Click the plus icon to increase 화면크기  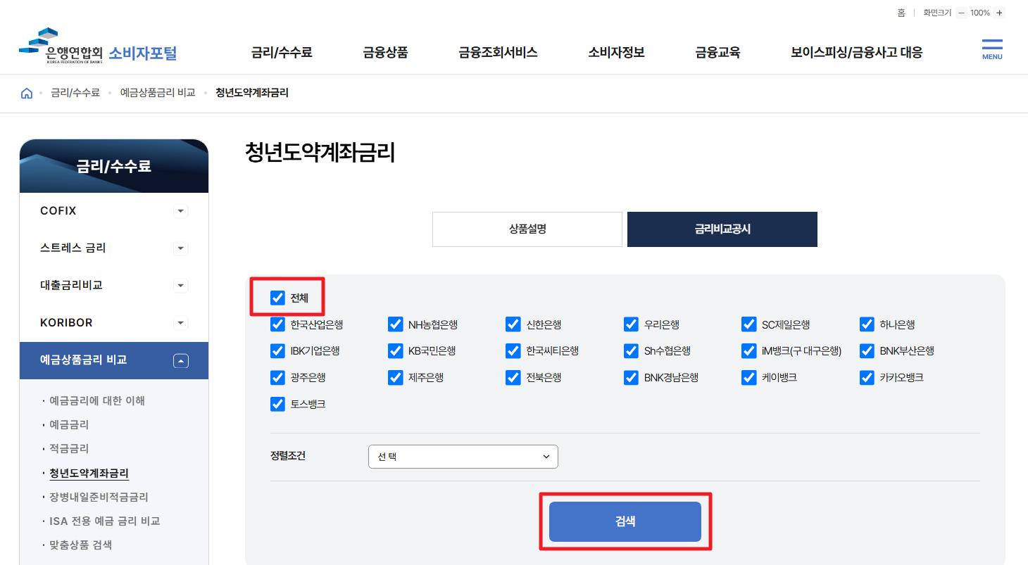pyautogui.click(x=999, y=12)
